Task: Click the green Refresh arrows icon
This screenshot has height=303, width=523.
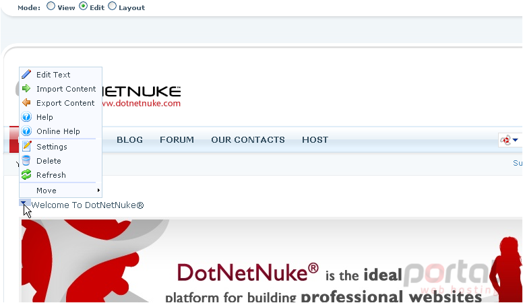Action: click(x=26, y=174)
